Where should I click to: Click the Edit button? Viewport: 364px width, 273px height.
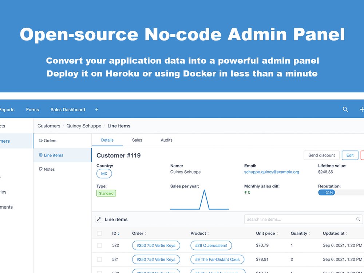click(350, 155)
